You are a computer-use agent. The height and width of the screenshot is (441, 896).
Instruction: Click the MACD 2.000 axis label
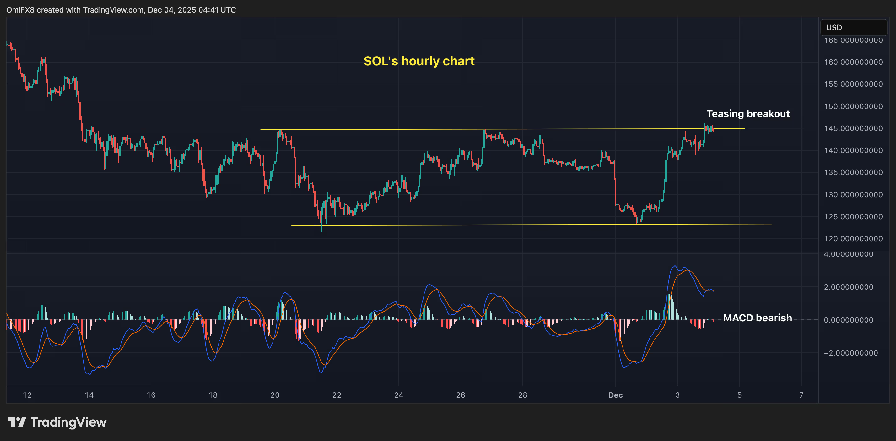[x=848, y=287]
